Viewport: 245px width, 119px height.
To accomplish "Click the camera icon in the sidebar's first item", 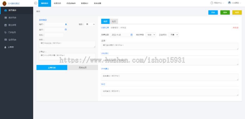I will point(5,10).
